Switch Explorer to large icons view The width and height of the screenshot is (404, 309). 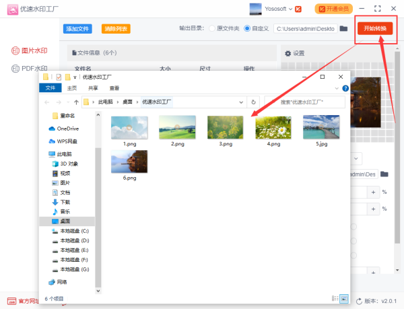point(344,299)
